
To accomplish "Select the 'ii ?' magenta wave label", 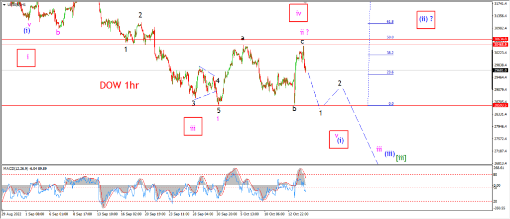I will (x=305, y=32).
